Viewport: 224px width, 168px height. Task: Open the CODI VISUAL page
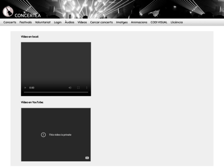click(159, 22)
